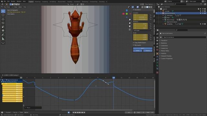The height and width of the screenshot is (116, 207).
Task: Switch to the Animation workspace tab
Action: click(77, 2)
